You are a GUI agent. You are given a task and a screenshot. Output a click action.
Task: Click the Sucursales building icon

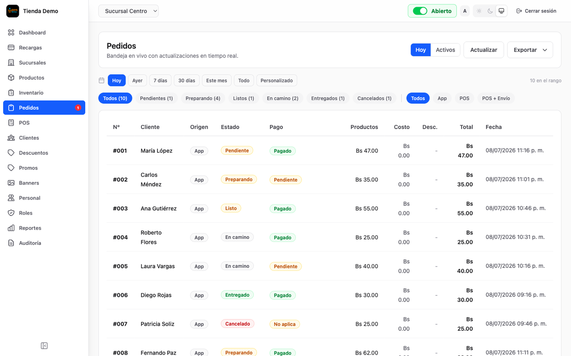pyautogui.click(x=11, y=63)
